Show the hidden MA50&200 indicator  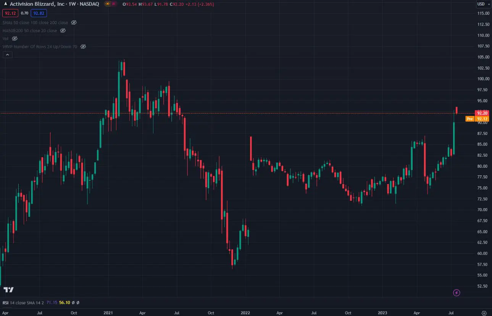(x=63, y=30)
